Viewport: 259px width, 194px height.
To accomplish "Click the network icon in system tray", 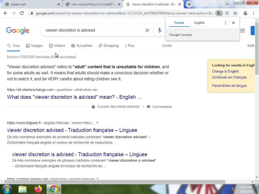I will point(233,189).
